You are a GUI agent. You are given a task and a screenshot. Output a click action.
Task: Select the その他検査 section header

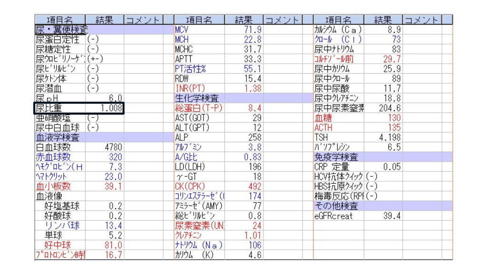tap(336, 206)
